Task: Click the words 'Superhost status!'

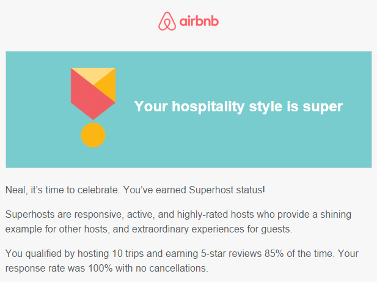Action: (227, 190)
